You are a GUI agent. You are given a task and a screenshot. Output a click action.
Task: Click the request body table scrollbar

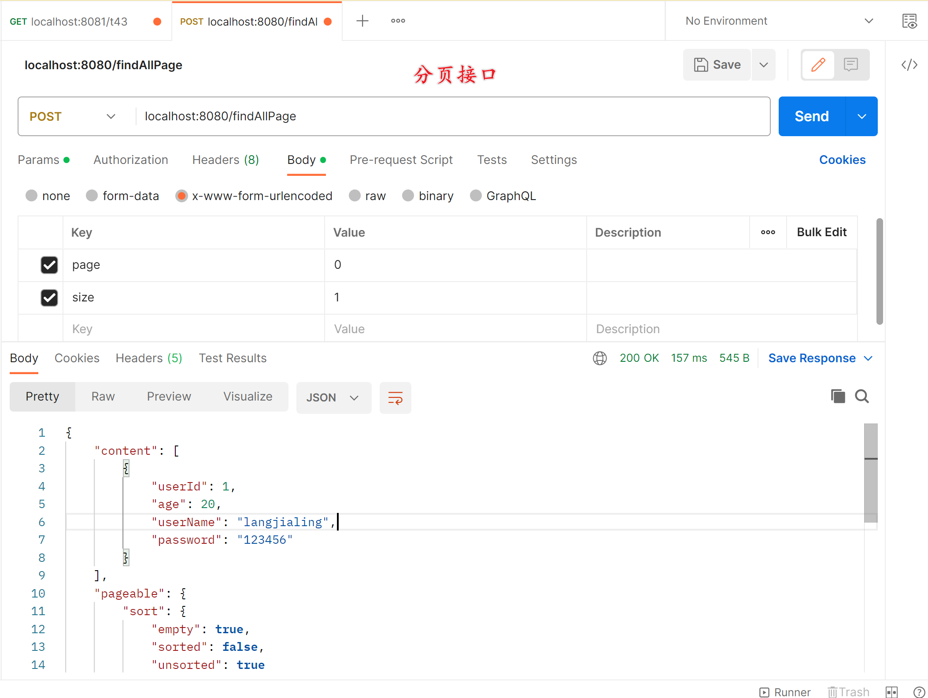point(880,271)
